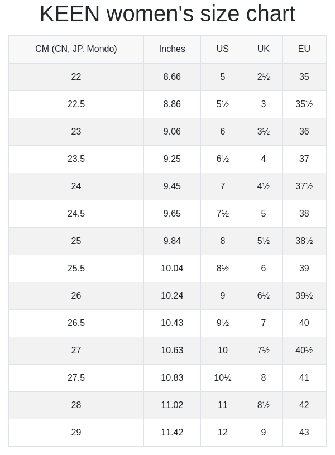Click the UK column header
This screenshot has width=335, height=455.
(264, 49)
